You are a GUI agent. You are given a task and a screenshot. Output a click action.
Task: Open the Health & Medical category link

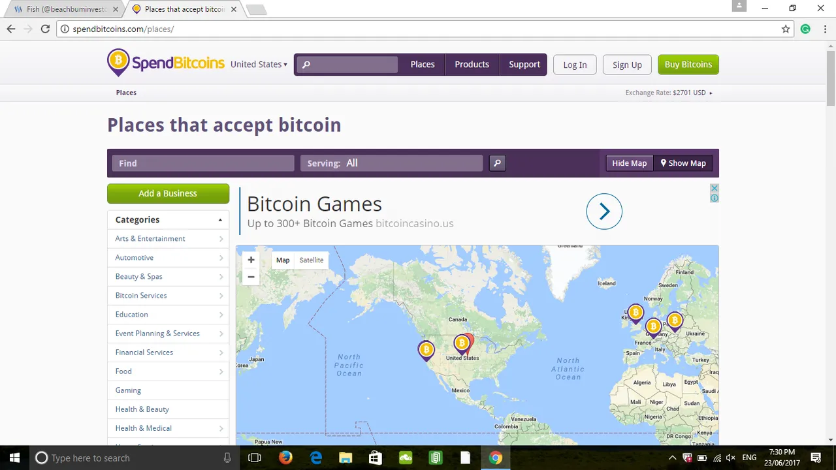click(143, 428)
